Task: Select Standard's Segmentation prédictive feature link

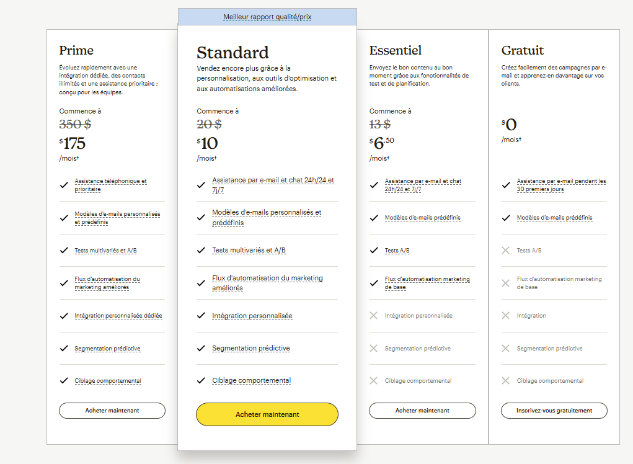Action: point(250,348)
